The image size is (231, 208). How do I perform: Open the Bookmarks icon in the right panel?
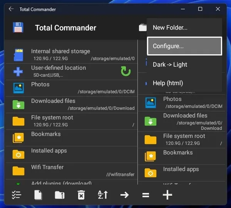pos(150,156)
